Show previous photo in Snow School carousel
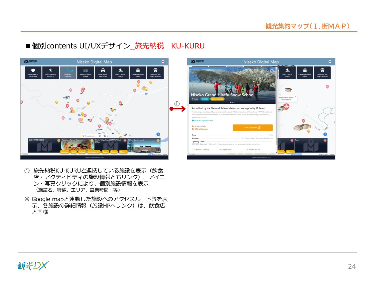The width and height of the screenshot is (375, 281). [x=193, y=85]
